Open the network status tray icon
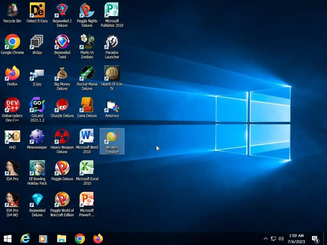 [x=273, y=239]
